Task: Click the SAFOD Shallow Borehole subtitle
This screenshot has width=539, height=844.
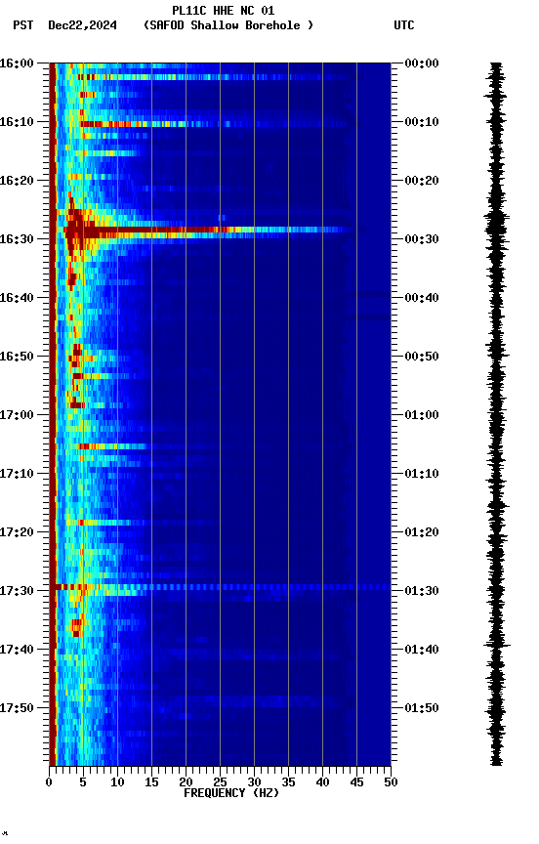Action: 228,25
